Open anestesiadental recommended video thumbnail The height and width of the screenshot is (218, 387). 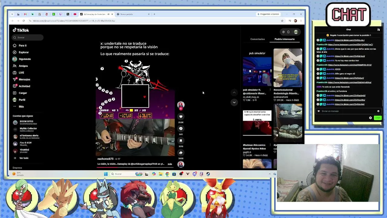[x=288, y=68]
